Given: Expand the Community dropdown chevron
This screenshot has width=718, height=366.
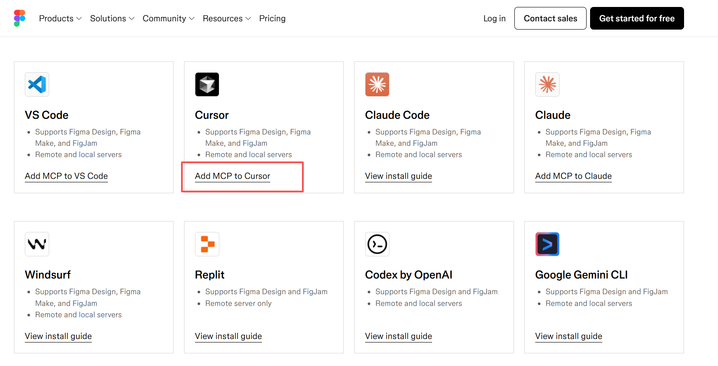Looking at the screenshot, I should 191,19.
